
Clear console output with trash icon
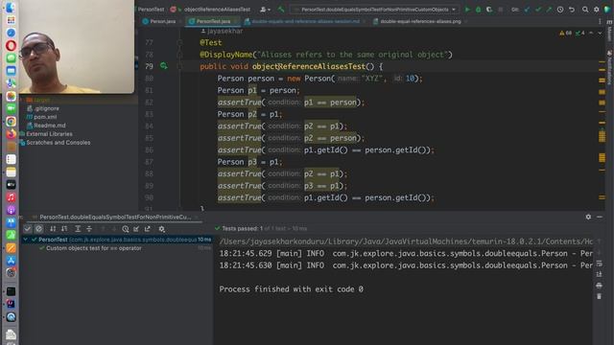click(x=599, y=296)
